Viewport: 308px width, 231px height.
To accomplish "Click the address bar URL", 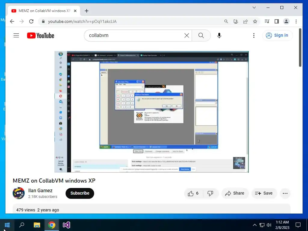I will 82,21.
